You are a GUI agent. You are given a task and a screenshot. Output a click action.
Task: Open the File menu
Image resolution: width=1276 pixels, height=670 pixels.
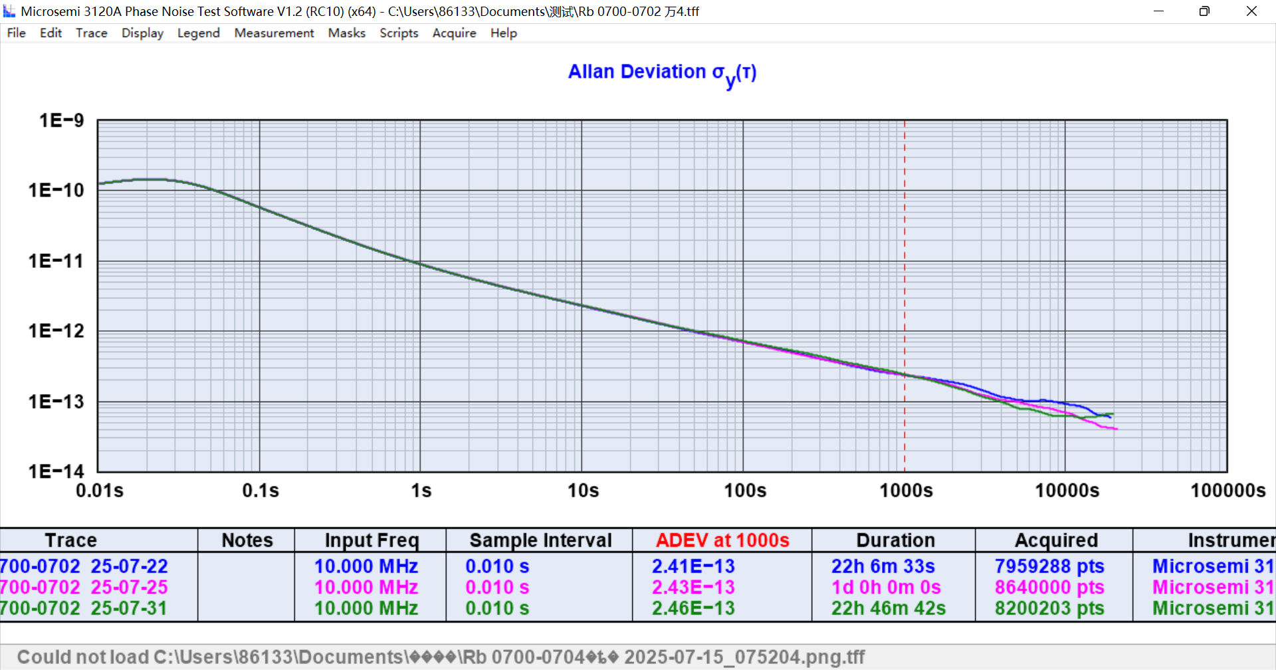[16, 33]
